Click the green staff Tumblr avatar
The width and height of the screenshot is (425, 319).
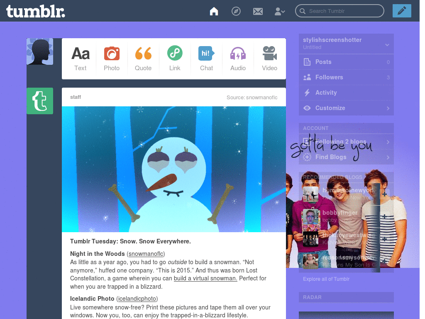pos(40,101)
